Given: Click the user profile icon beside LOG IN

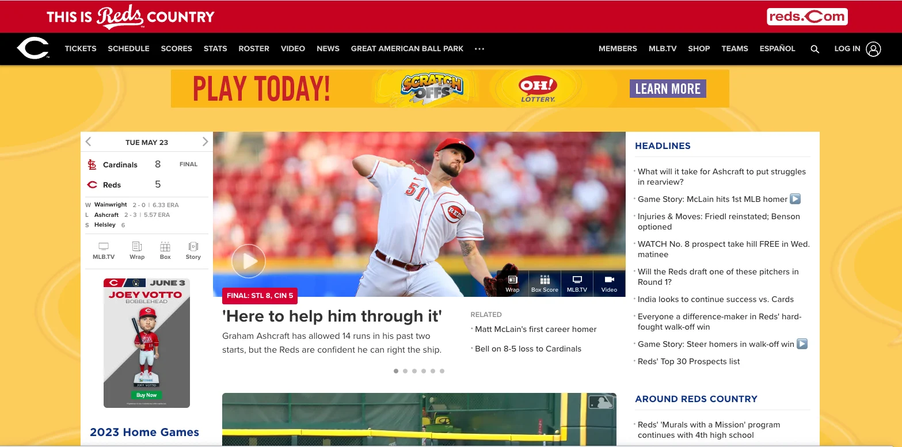Looking at the screenshot, I should pos(873,49).
